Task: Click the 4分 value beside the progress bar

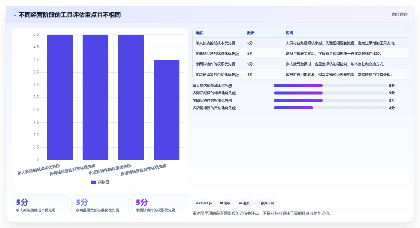Action: (392, 108)
